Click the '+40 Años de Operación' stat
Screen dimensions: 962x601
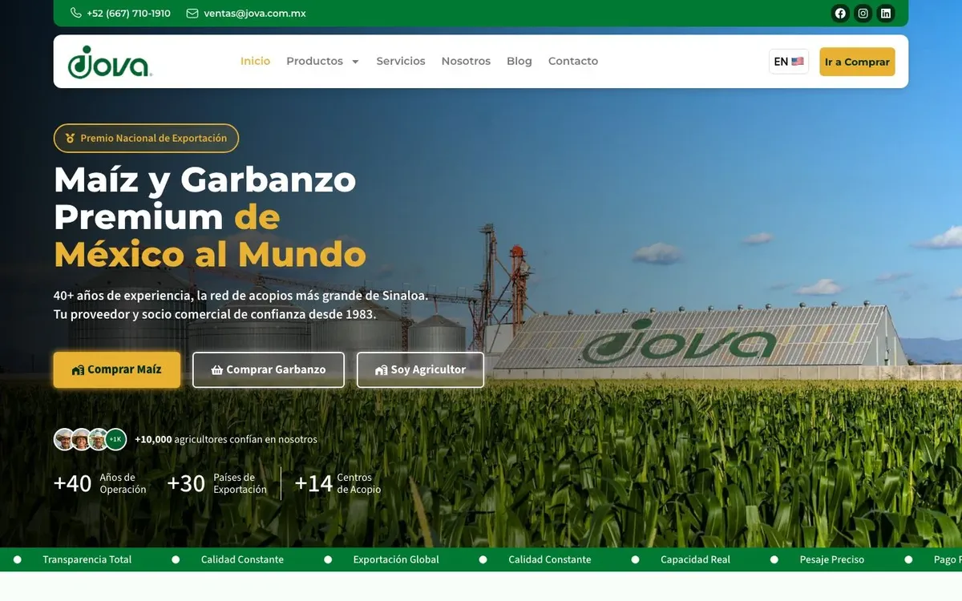[x=100, y=483]
